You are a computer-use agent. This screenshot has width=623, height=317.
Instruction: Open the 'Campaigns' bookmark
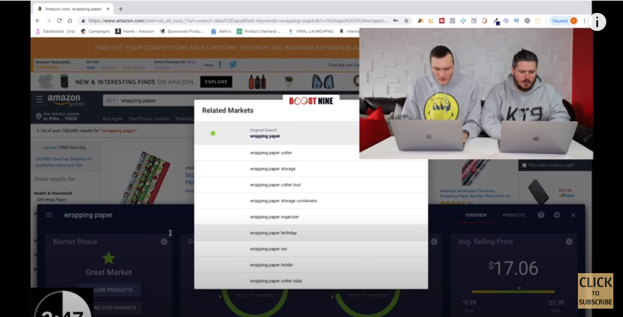(x=95, y=31)
